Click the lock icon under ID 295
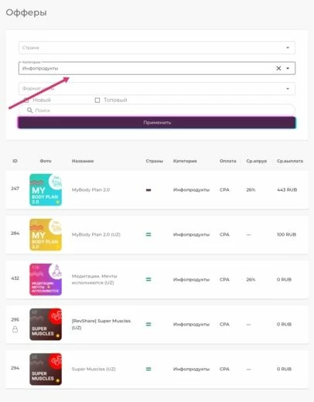Viewport: 314px width, 402px height. (x=15, y=329)
